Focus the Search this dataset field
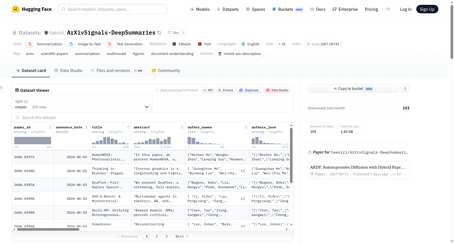Screen dimensions: 454x244 (x=153, y=118)
